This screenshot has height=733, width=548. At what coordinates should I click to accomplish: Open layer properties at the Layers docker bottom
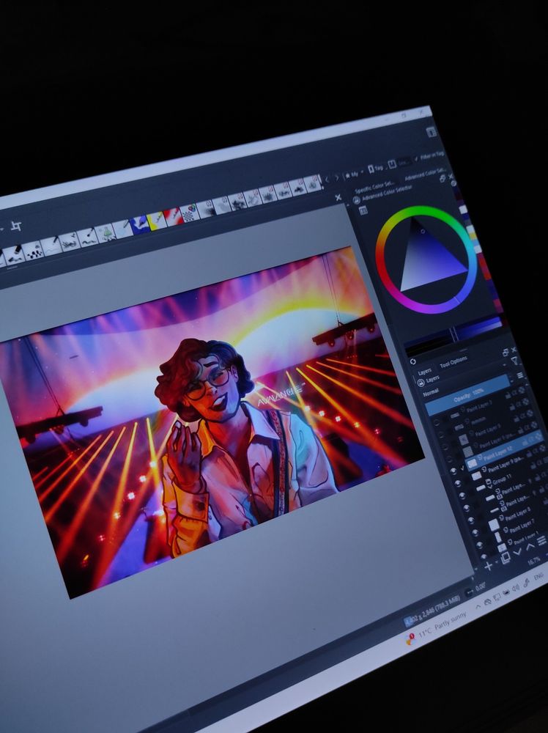click(x=542, y=540)
